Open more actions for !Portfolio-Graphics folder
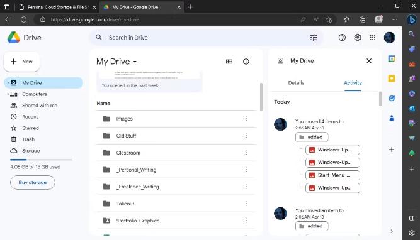420x240 pixels. (x=246, y=221)
